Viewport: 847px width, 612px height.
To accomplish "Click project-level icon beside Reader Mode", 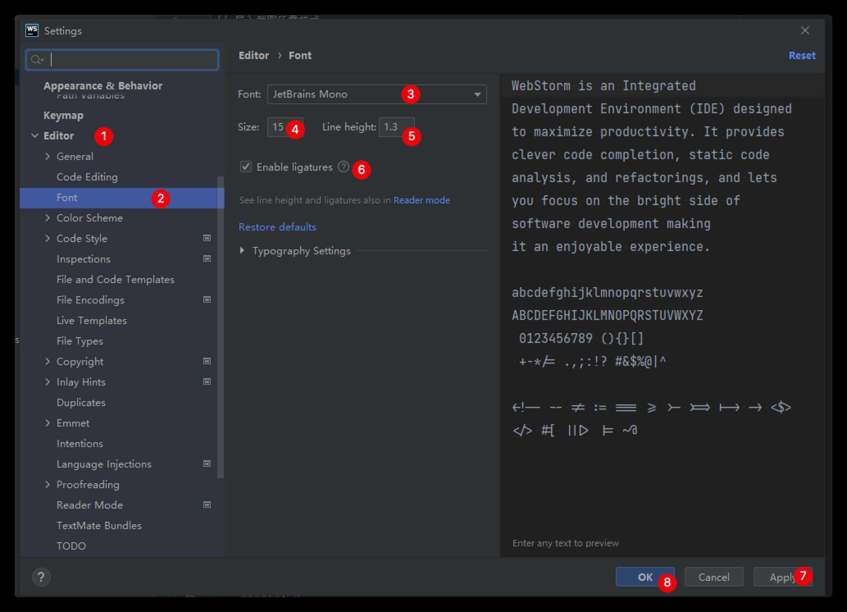I will click(x=207, y=505).
